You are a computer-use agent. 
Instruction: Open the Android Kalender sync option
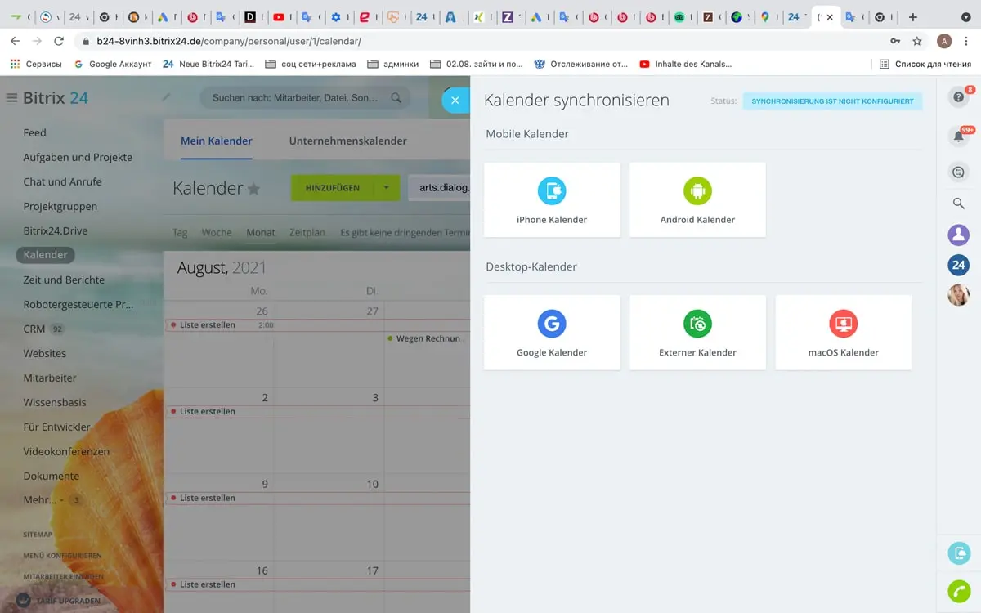click(x=697, y=199)
